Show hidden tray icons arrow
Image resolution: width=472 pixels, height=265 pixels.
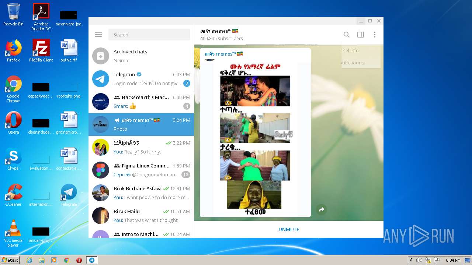[x=411, y=260]
